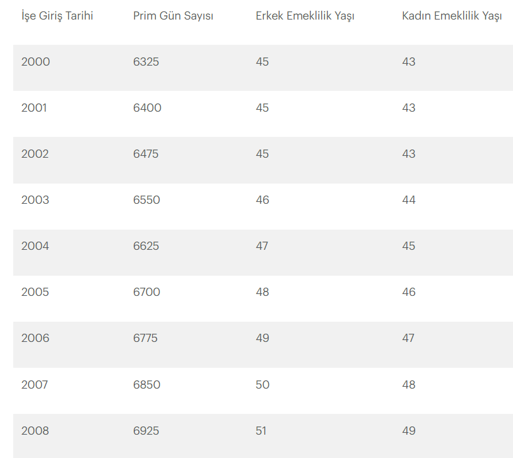
Task: Click the 2008 year cell
Action: [x=35, y=431]
